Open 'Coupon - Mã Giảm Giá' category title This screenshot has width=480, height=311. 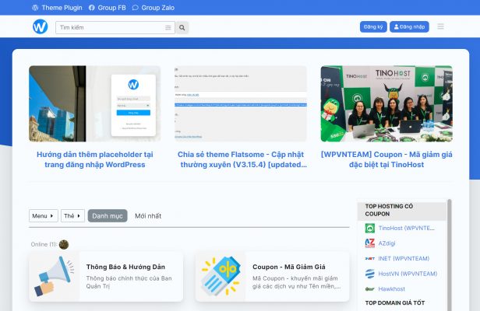[x=289, y=267]
